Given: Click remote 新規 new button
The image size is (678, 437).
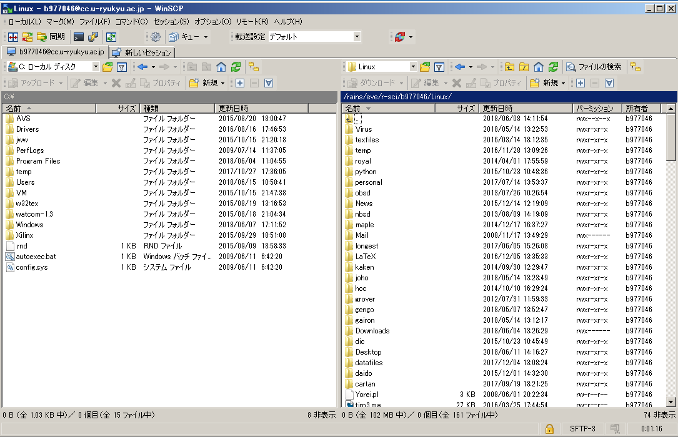Looking at the screenshot, I should pos(544,83).
